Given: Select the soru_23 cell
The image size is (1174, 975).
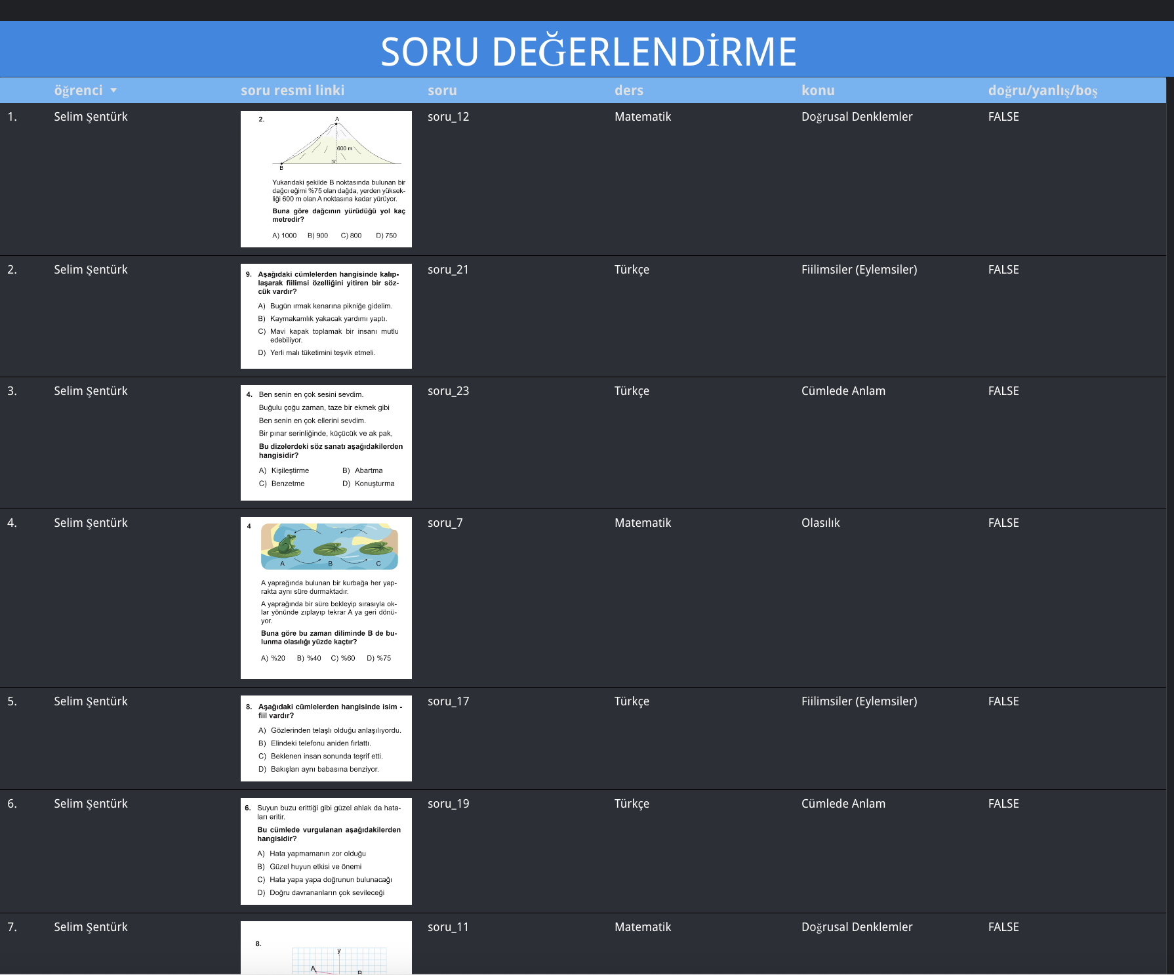Looking at the screenshot, I should coord(449,391).
